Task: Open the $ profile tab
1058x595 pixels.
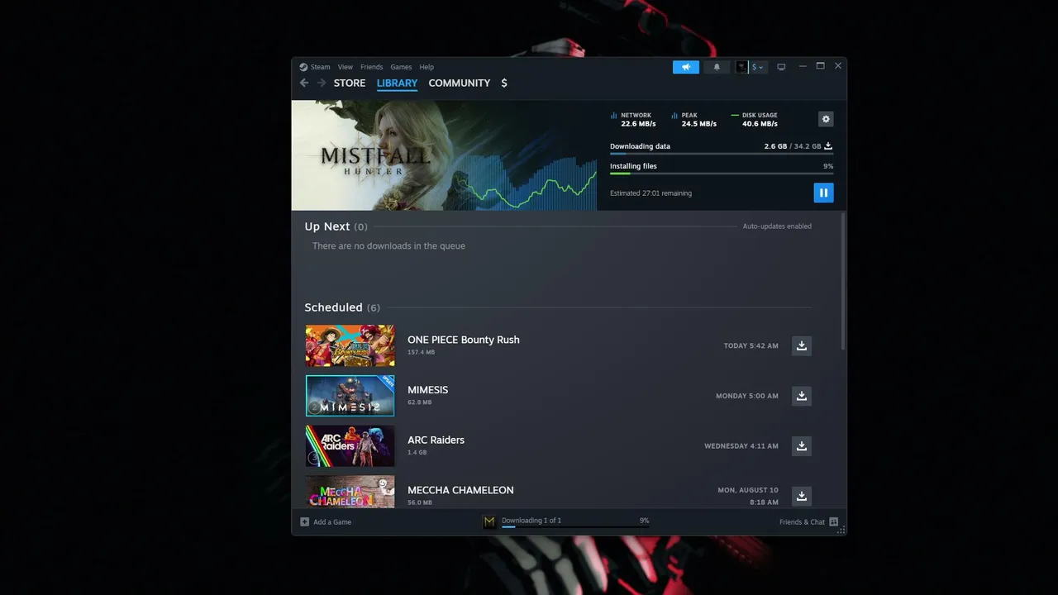Action: 504,83
